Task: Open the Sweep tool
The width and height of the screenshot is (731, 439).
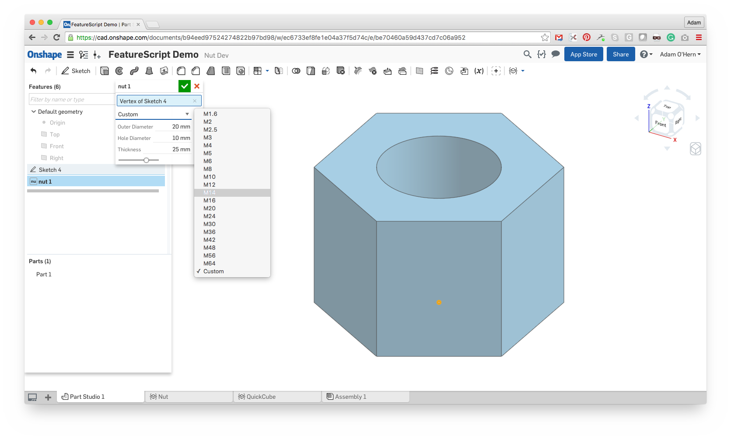Action: pyautogui.click(x=134, y=71)
